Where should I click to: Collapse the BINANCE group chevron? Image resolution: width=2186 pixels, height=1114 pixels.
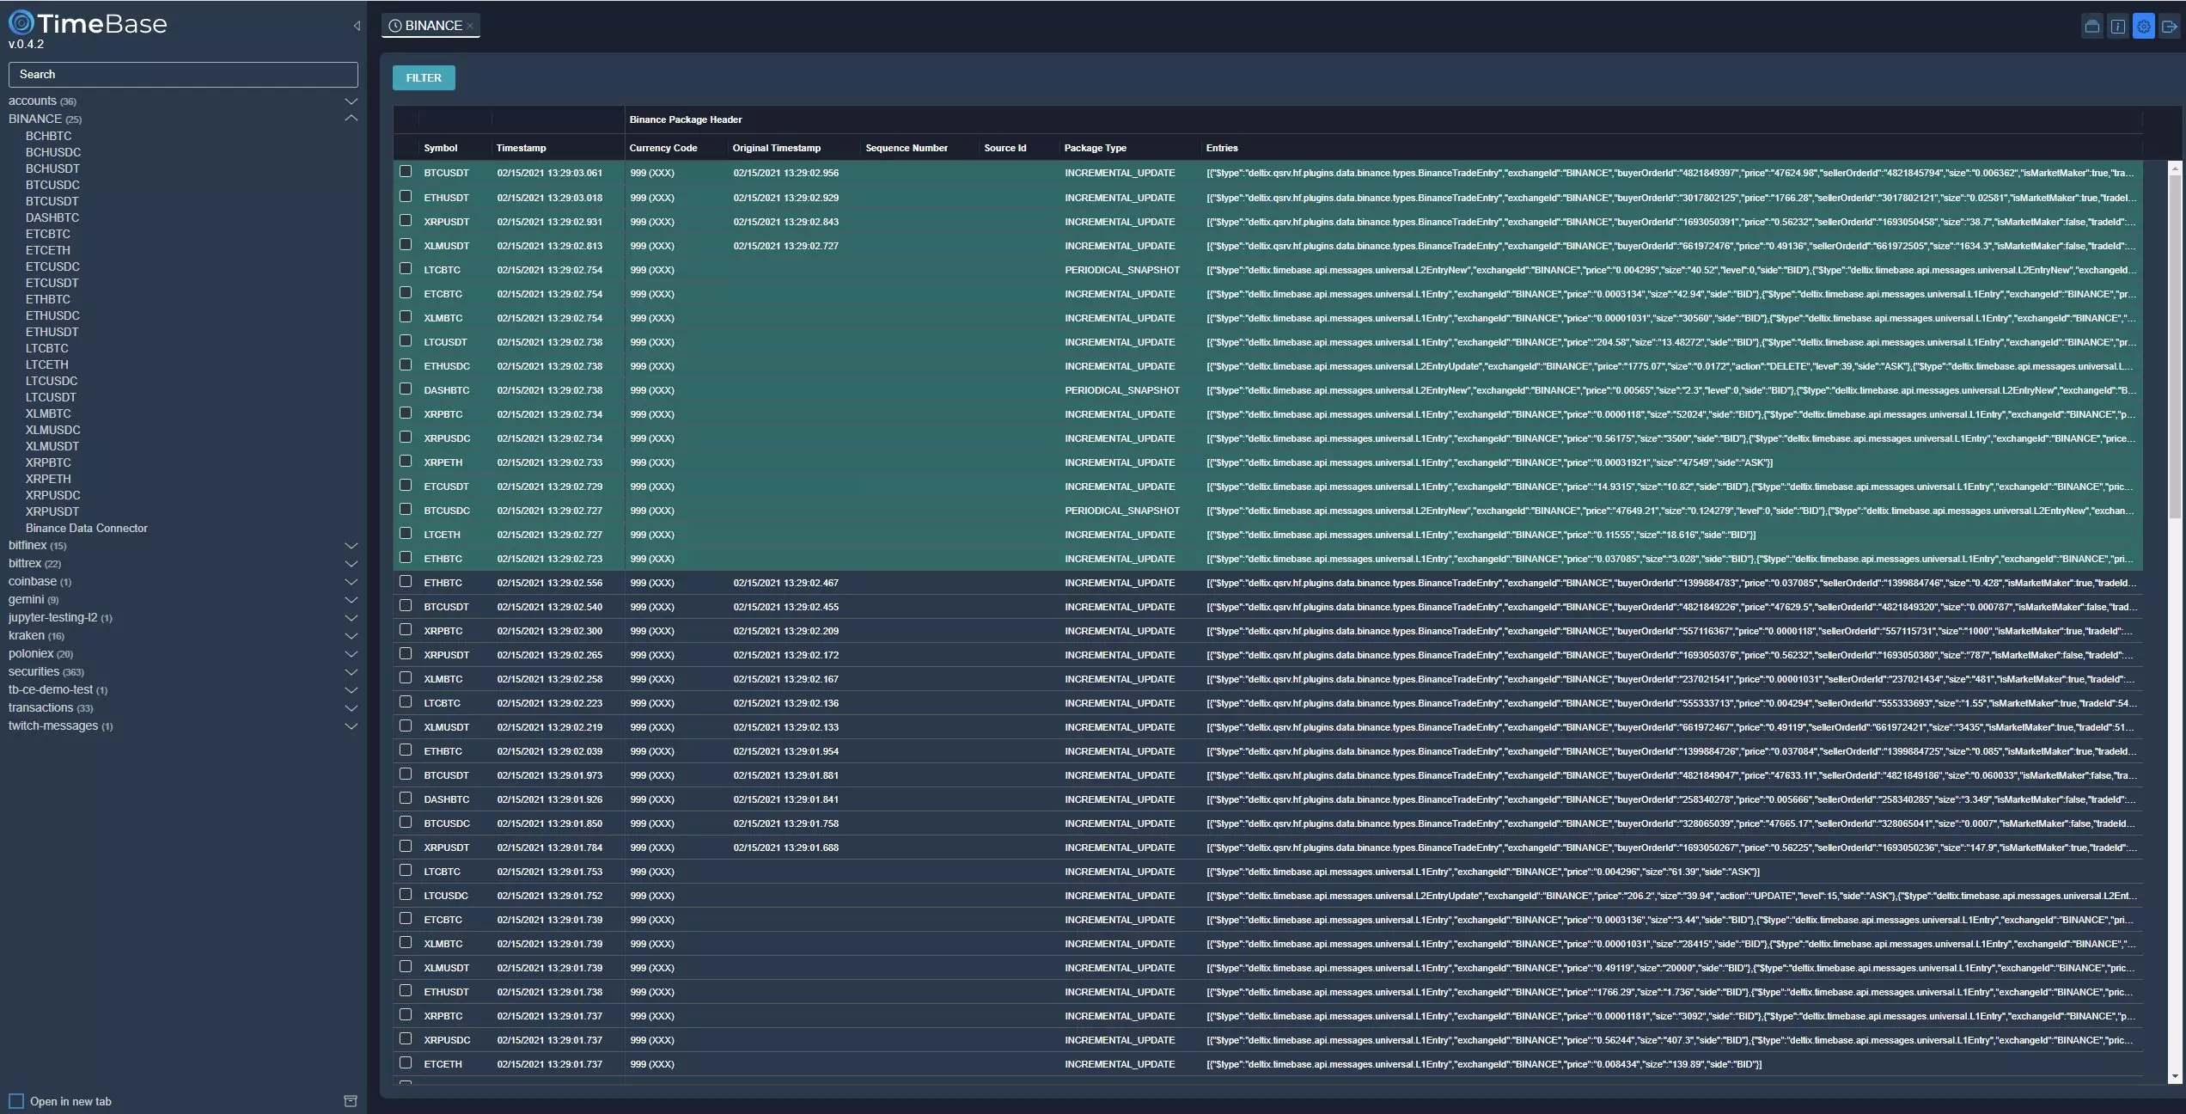click(x=351, y=119)
